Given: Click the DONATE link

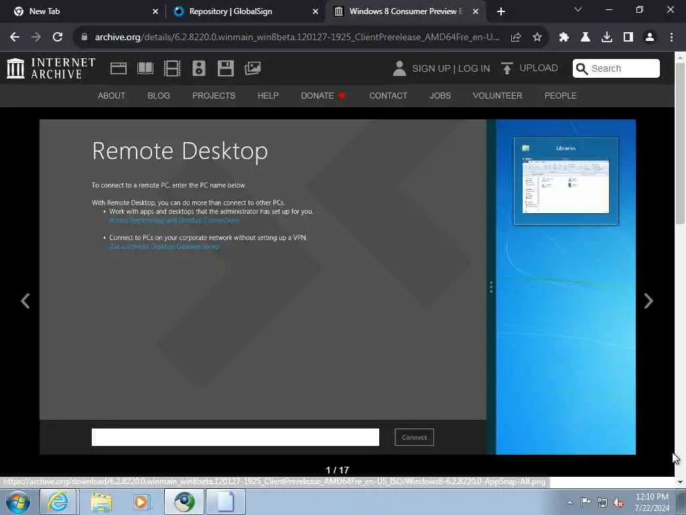Looking at the screenshot, I should point(323,95).
